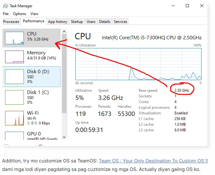215x175 pixels.
Task: Select the Disk 1 (C:) thumbnail graph
Action: coord(14,97)
